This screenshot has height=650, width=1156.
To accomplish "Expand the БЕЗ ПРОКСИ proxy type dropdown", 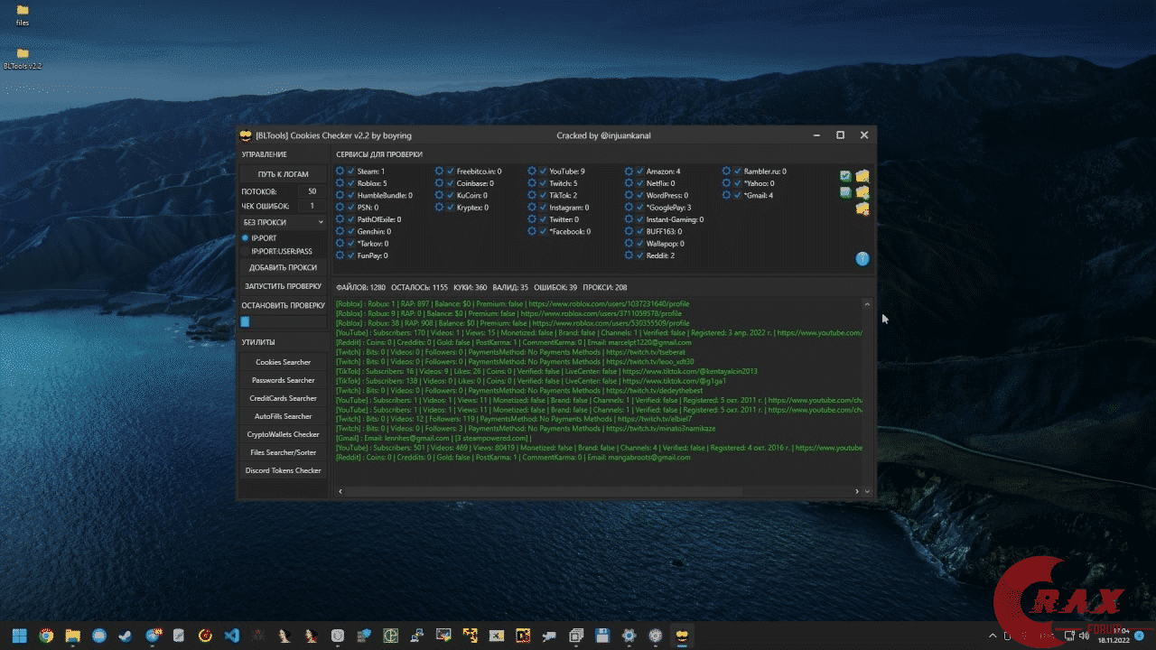I will pos(283,222).
